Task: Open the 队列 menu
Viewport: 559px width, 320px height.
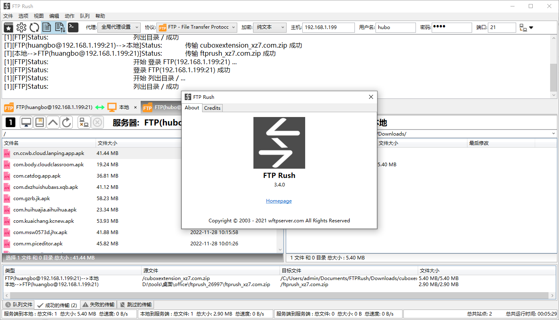Action: point(85,16)
